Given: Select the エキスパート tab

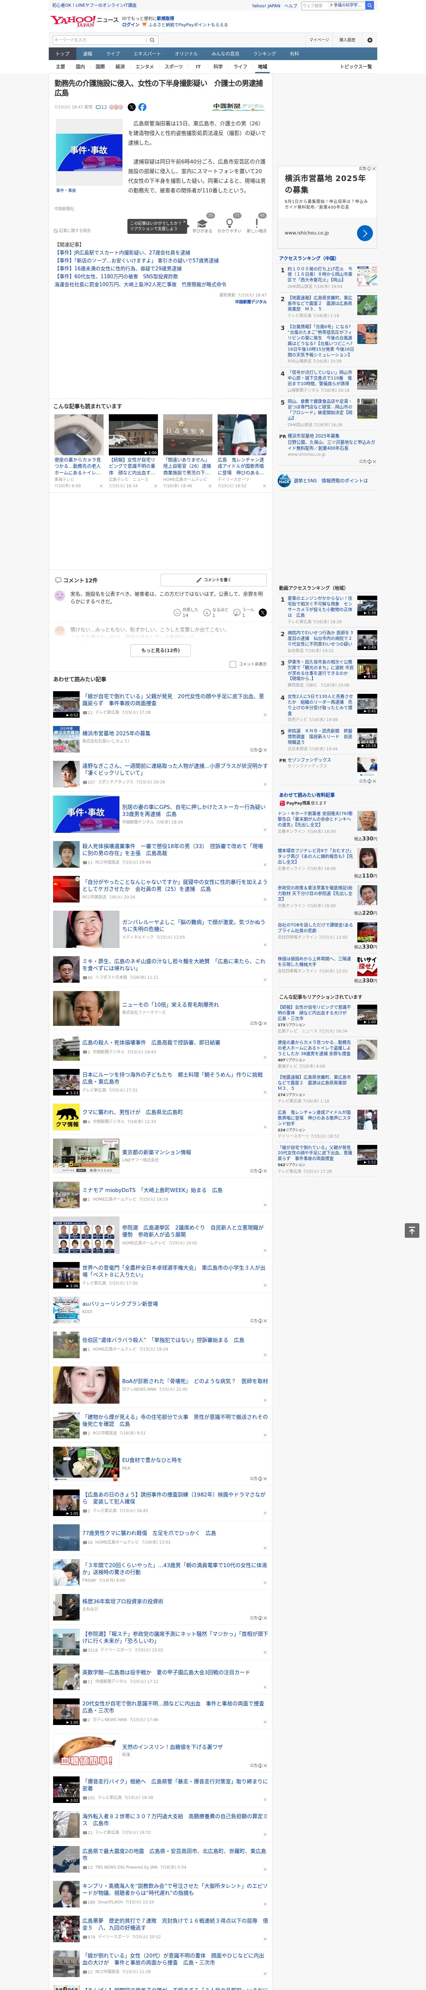Looking at the screenshot, I should [147, 54].
